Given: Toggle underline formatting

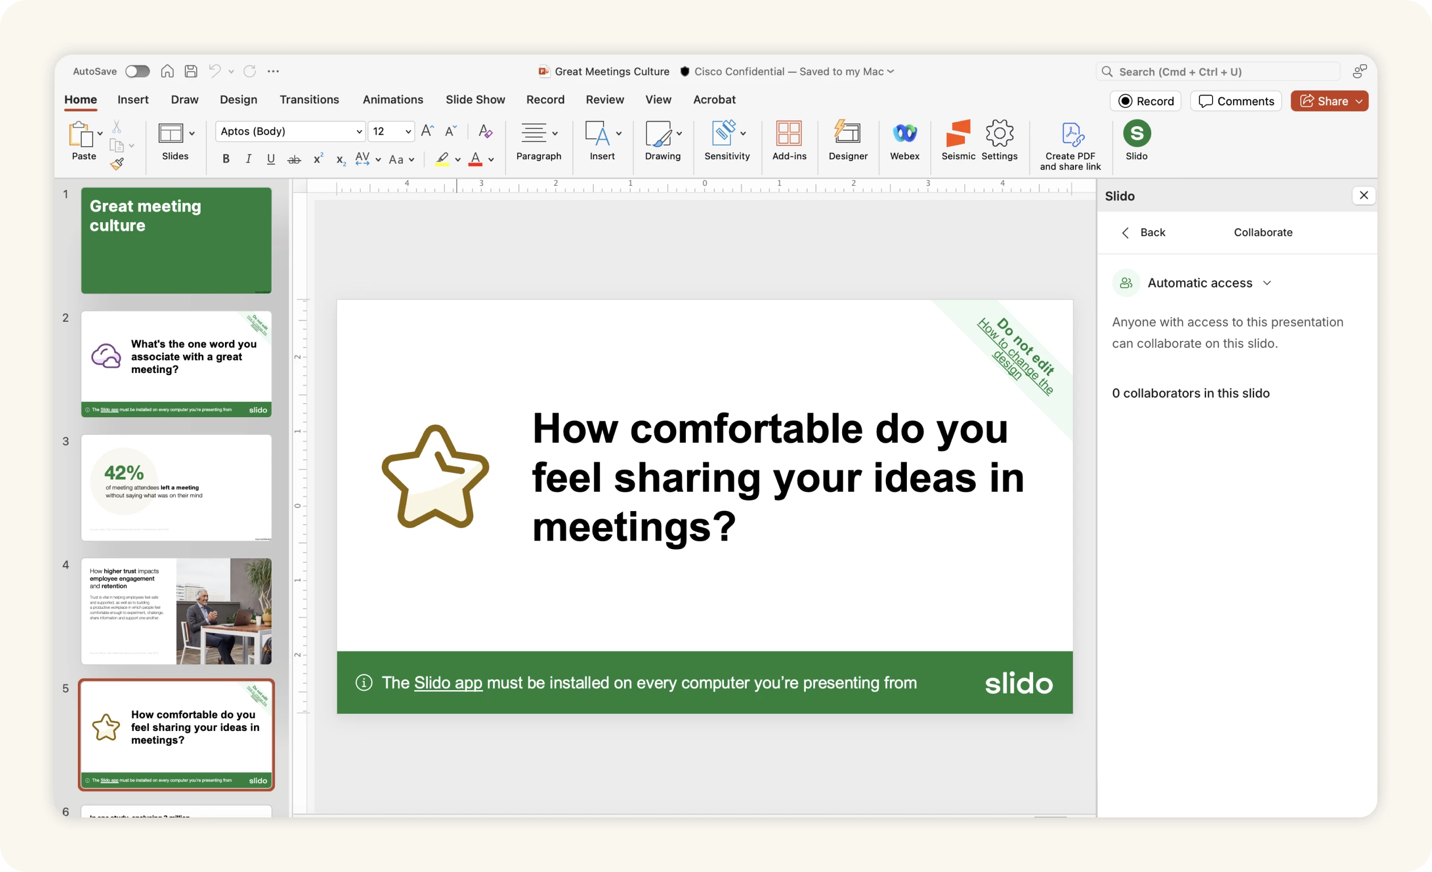Looking at the screenshot, I should (270, 159).
